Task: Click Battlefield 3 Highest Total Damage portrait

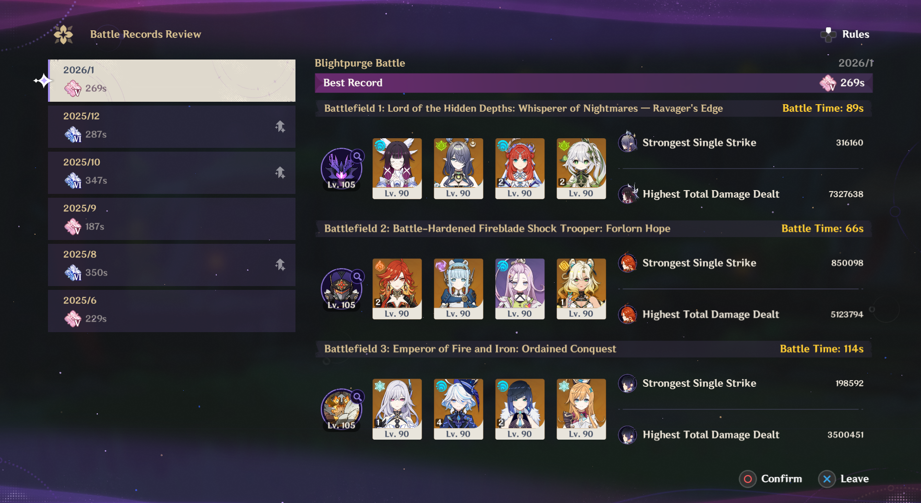Action: pyautogui.click(x=627, y=435)
